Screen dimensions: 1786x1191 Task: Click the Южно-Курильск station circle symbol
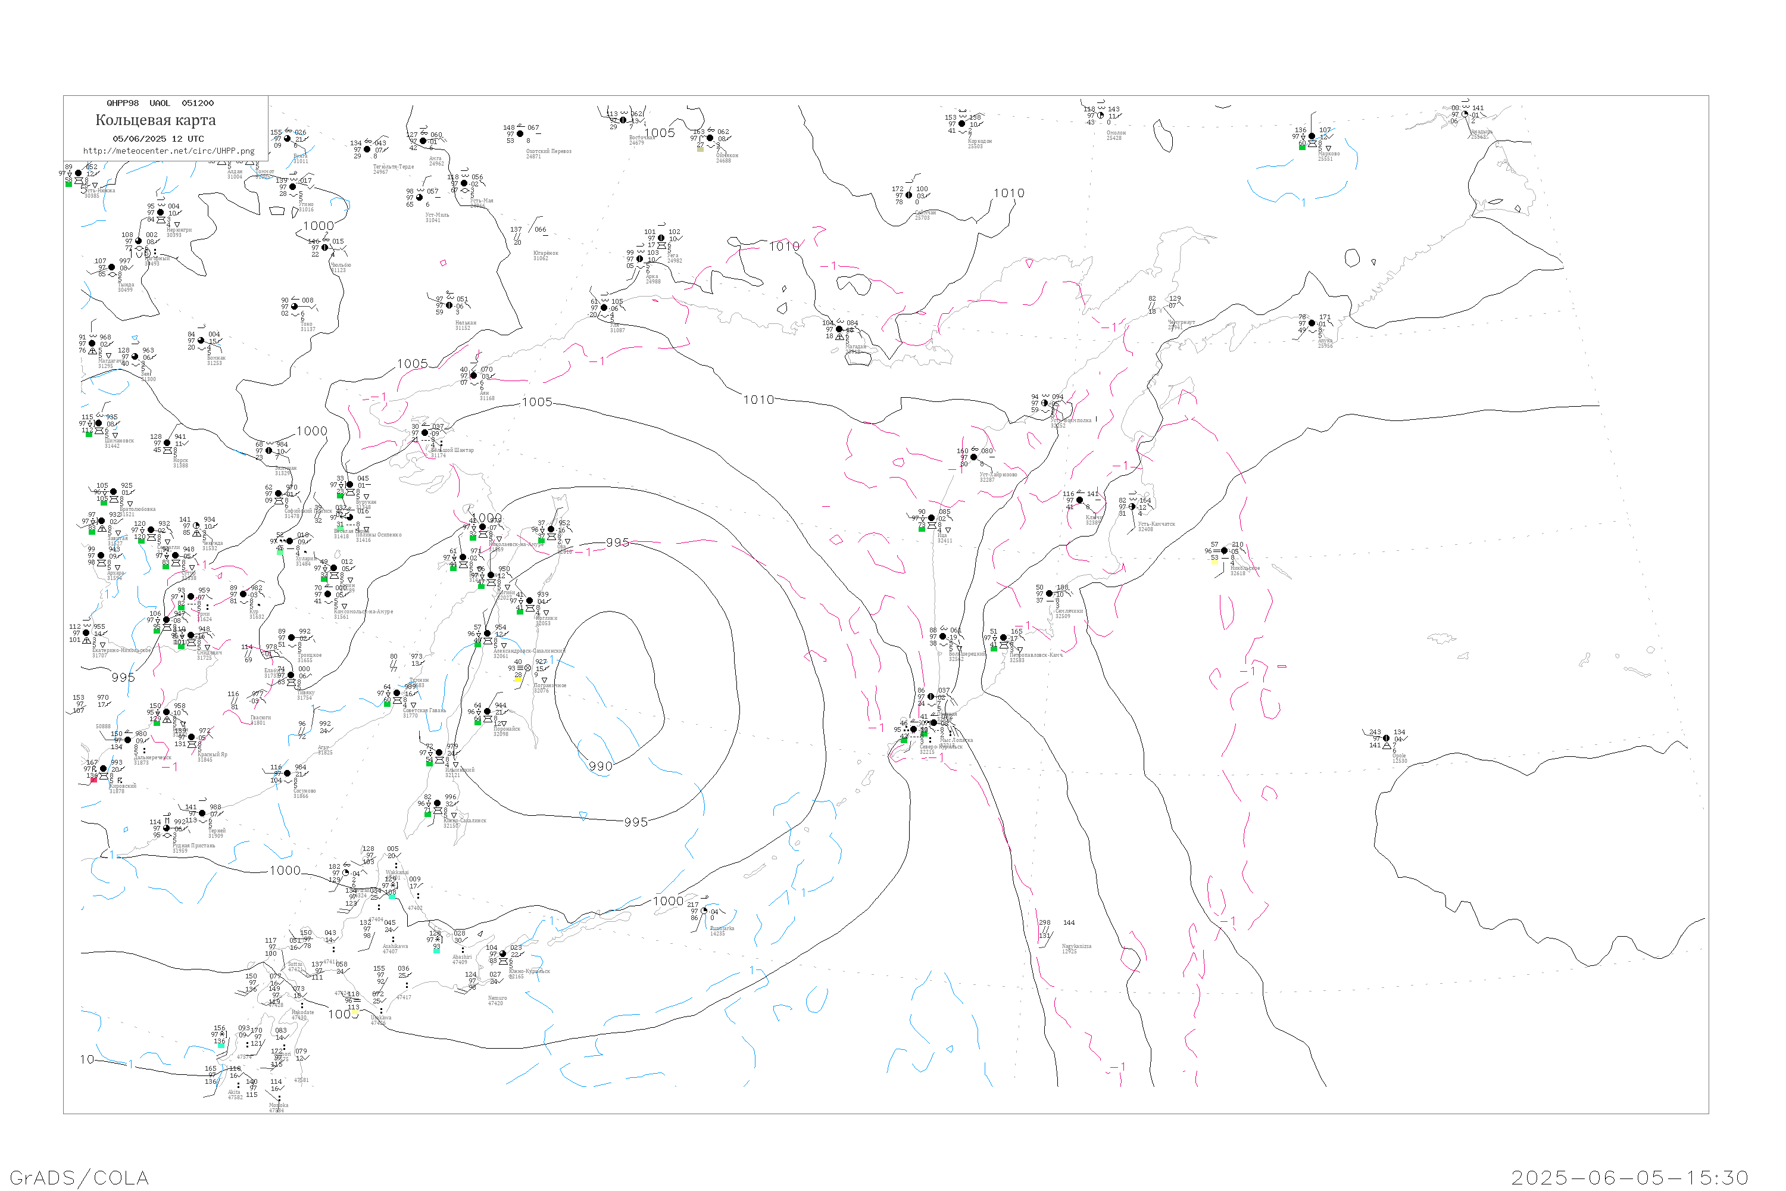[x=502, y=954]
